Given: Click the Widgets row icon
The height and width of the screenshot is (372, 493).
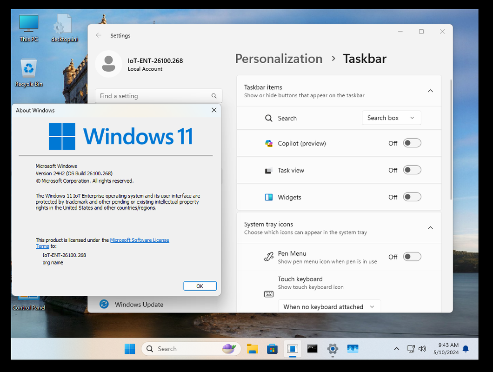Looking at the screenshot, I should [x=268, y=197].
